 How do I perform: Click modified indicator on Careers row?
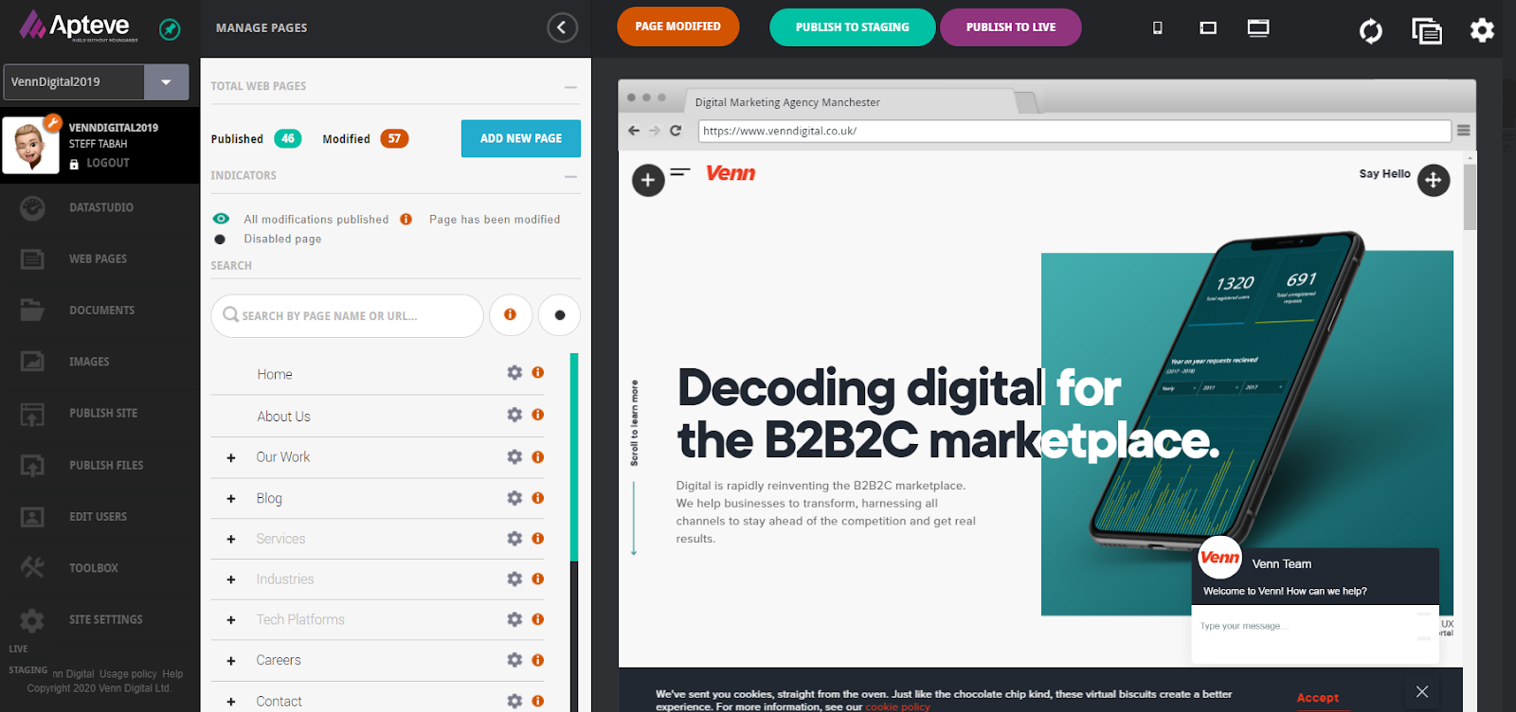(537, 659)
